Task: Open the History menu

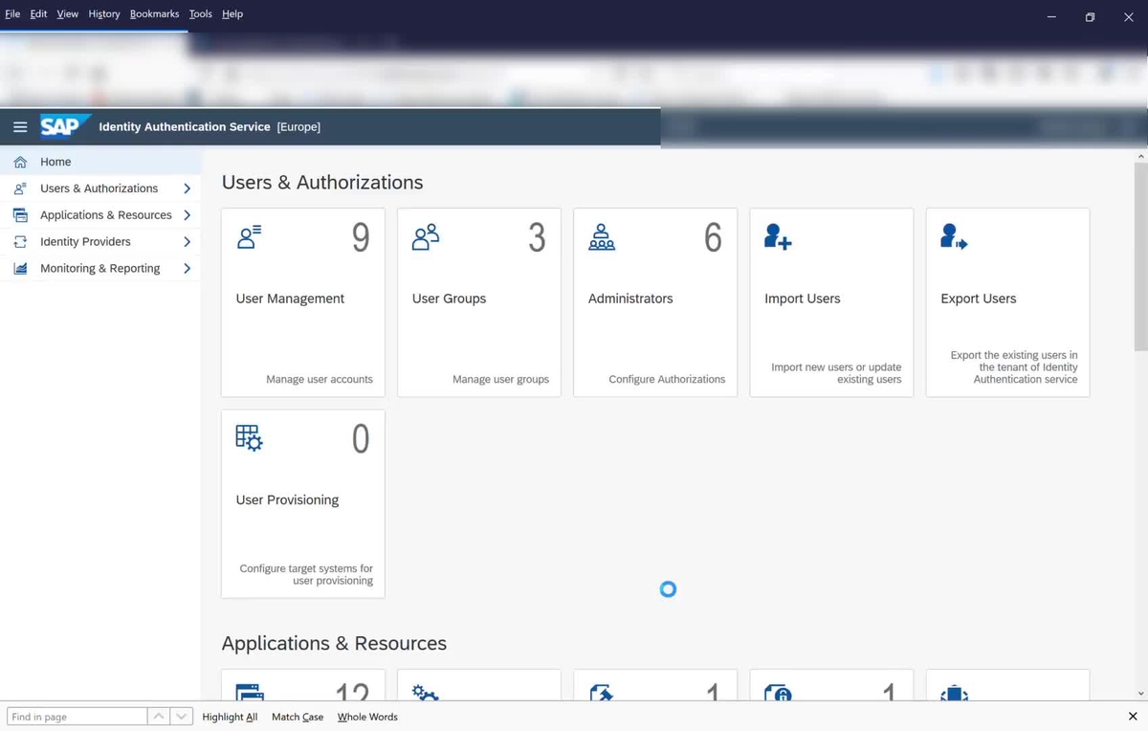Action: [x=104, y=14]
